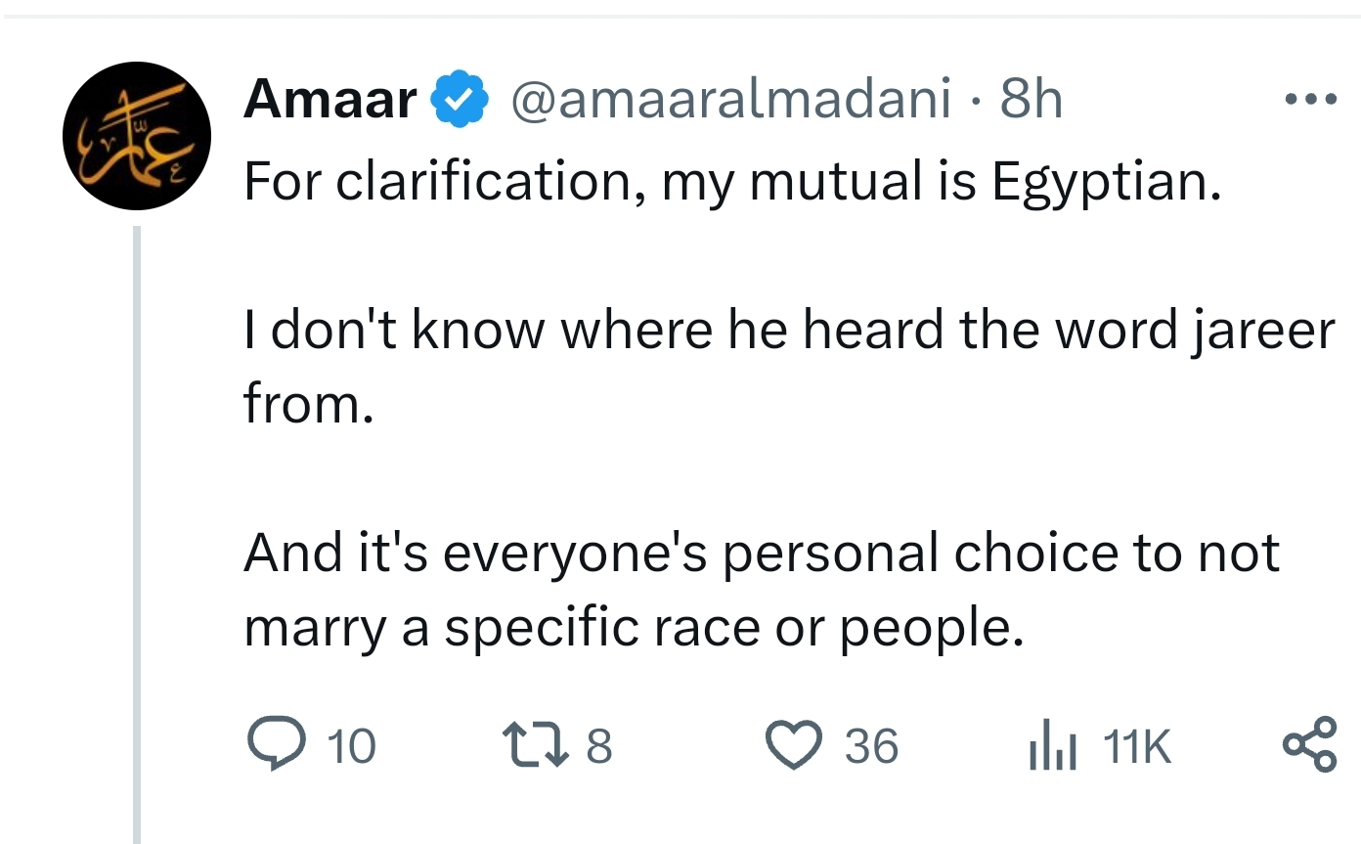The image size is (1361, 844).
Task: Open analytics via the bar chart icon
Action: (1053, 746)
